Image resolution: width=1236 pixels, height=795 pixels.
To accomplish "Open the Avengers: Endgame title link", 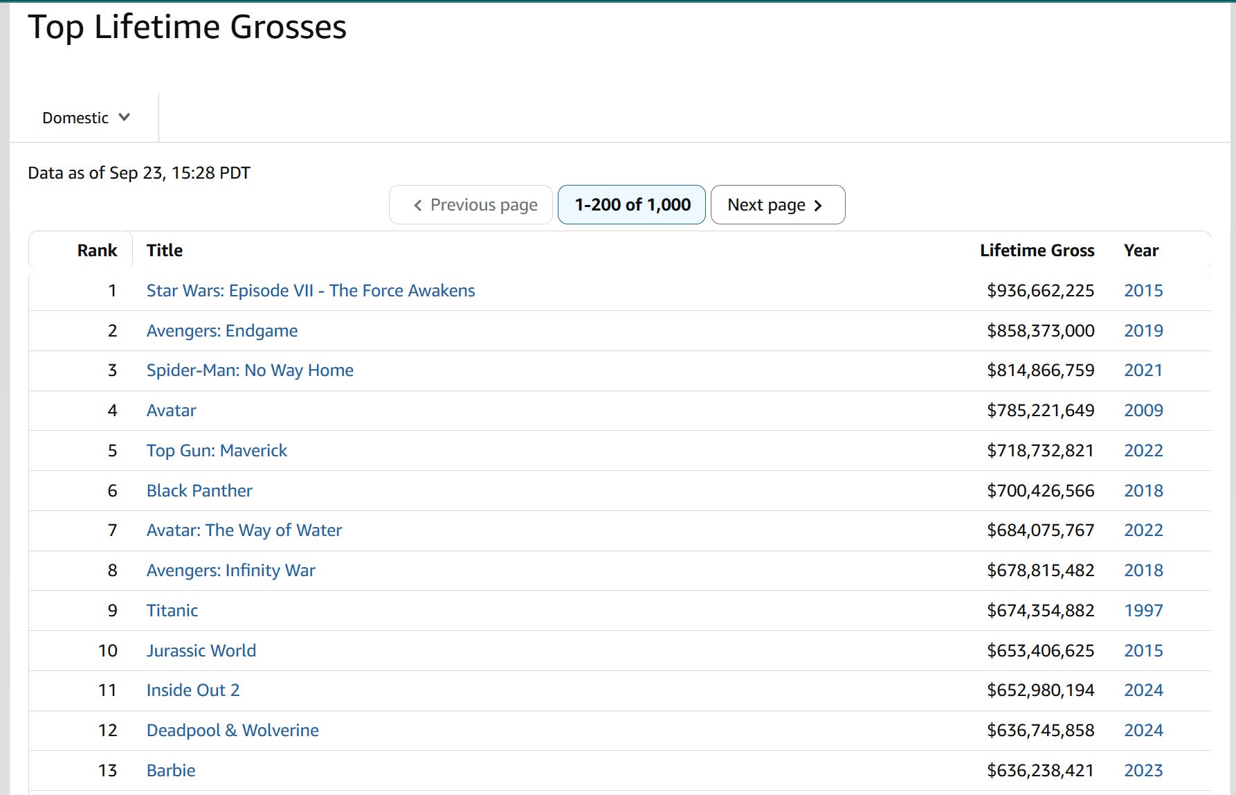I will (222, 331).
